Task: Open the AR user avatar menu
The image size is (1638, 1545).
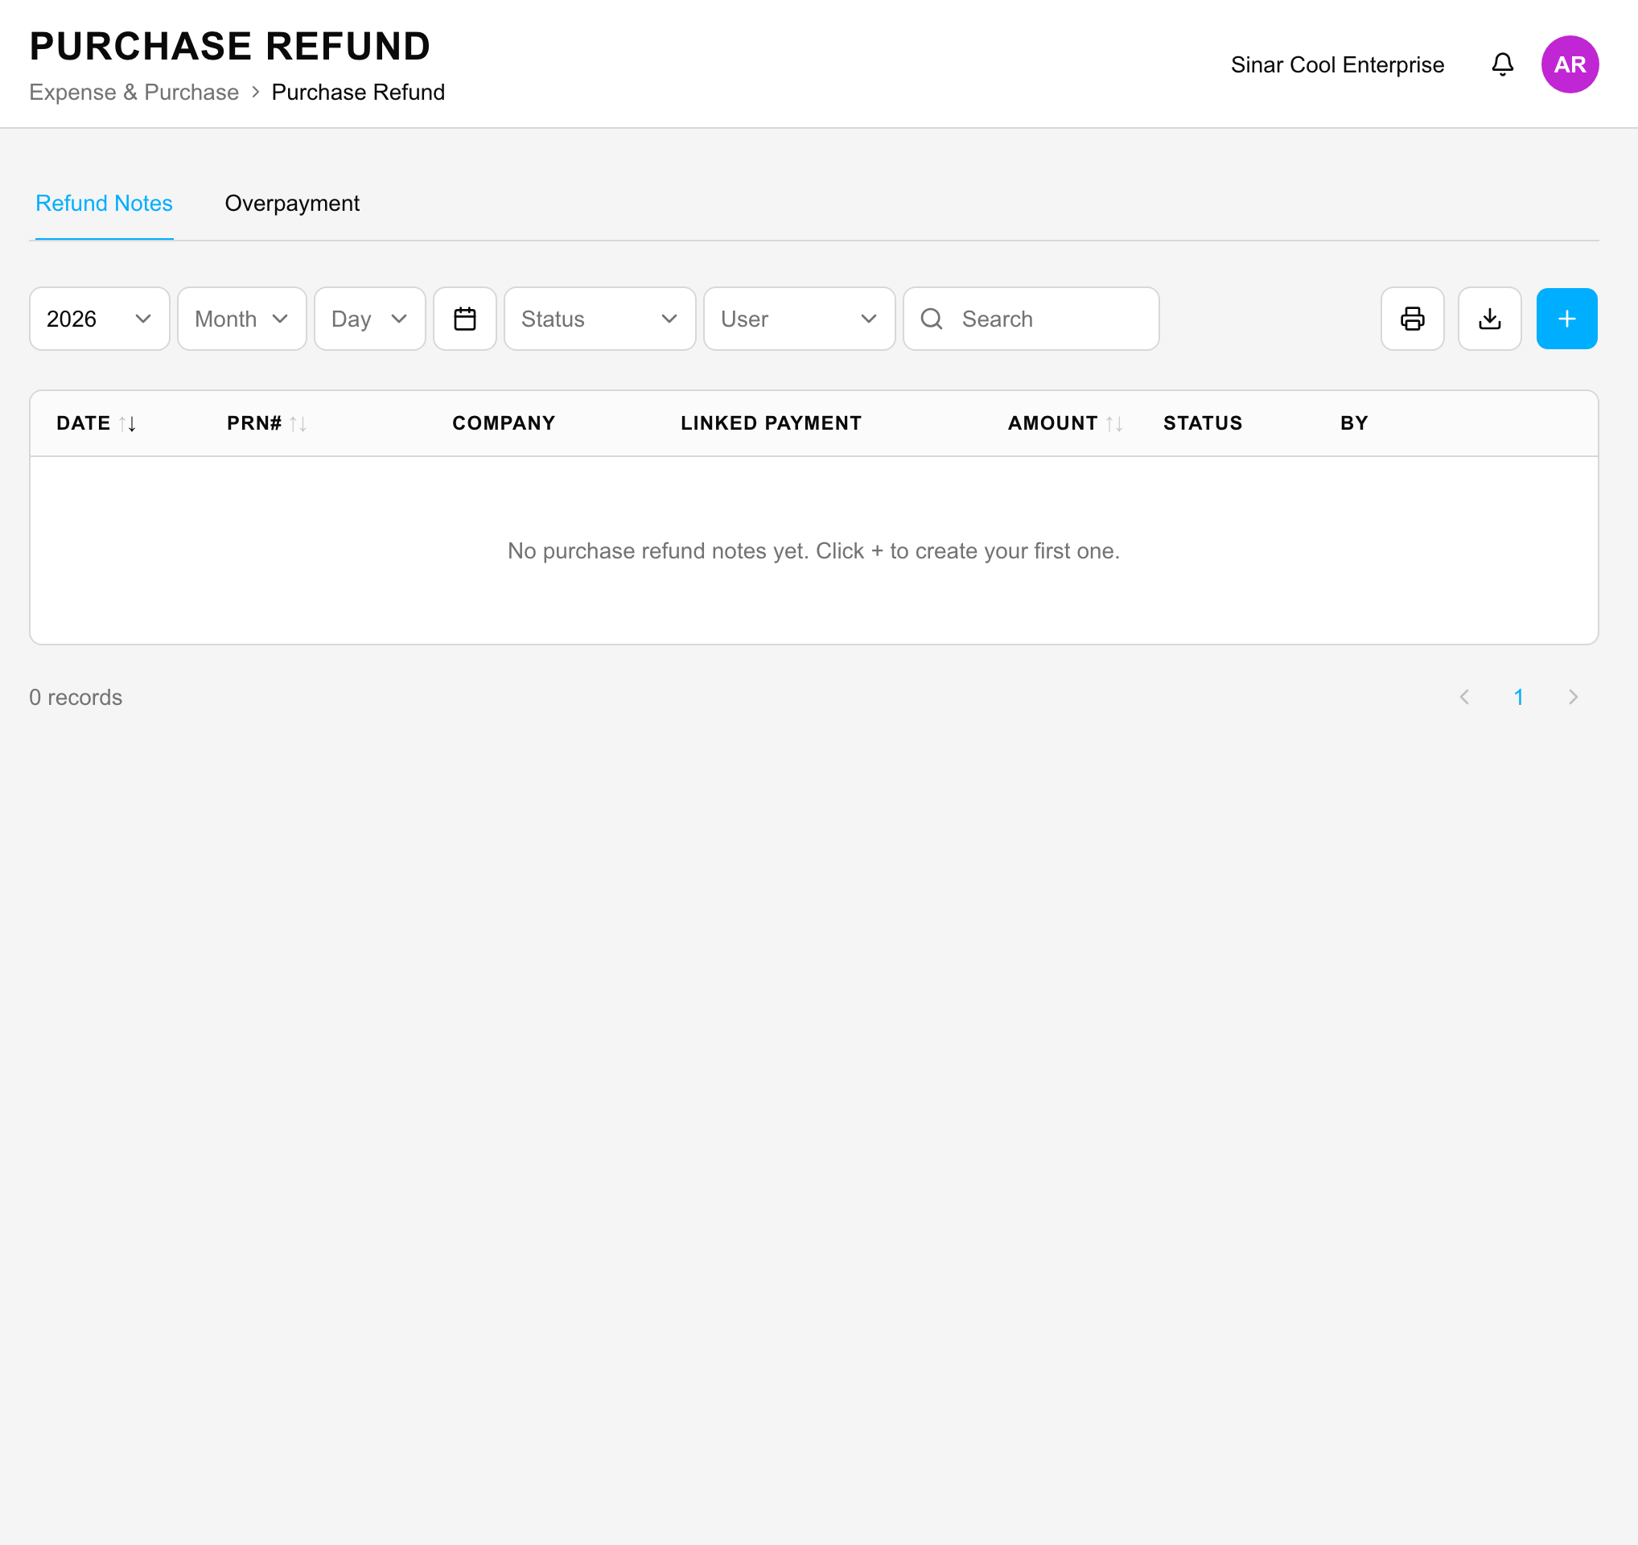Action: tap(1570, 64)
